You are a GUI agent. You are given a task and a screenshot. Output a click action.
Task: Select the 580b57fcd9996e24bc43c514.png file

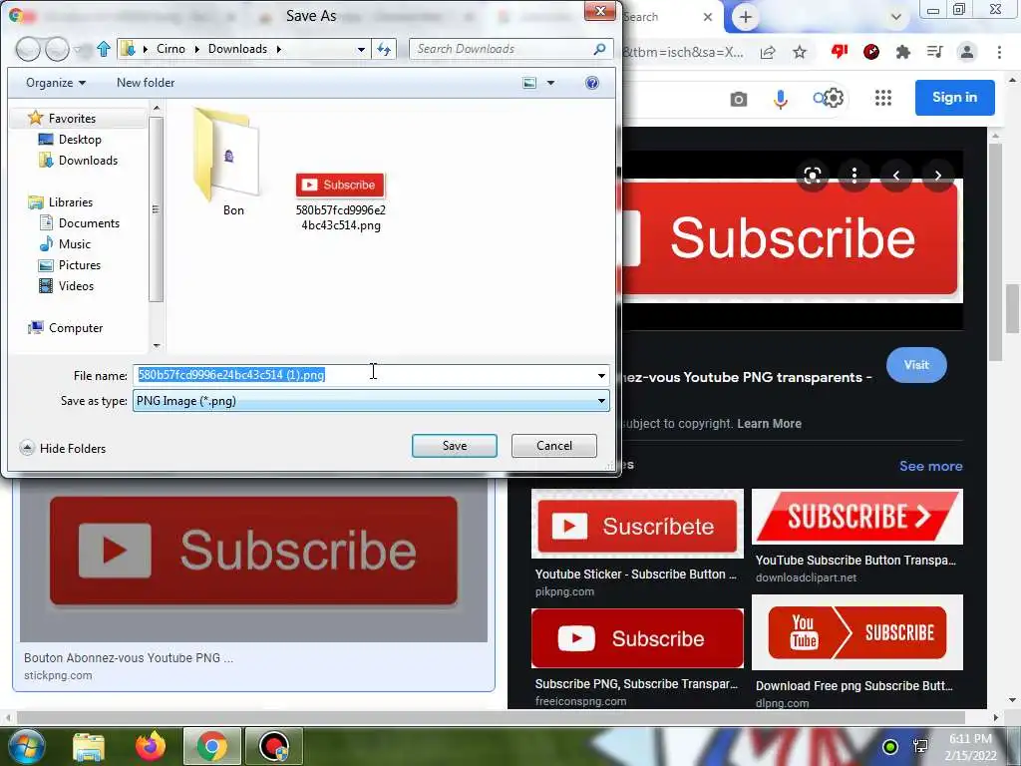[341, 201]
